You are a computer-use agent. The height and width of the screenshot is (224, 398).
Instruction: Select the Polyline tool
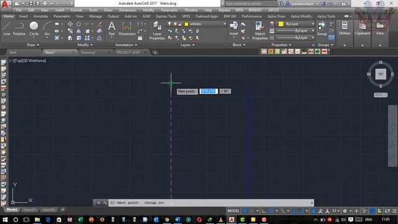tap(19, 28)
